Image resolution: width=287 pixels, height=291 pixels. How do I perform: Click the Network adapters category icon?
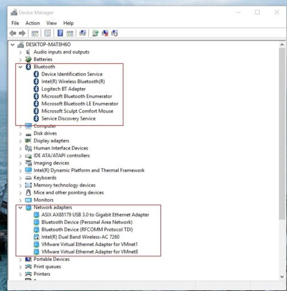pos(29,207)
